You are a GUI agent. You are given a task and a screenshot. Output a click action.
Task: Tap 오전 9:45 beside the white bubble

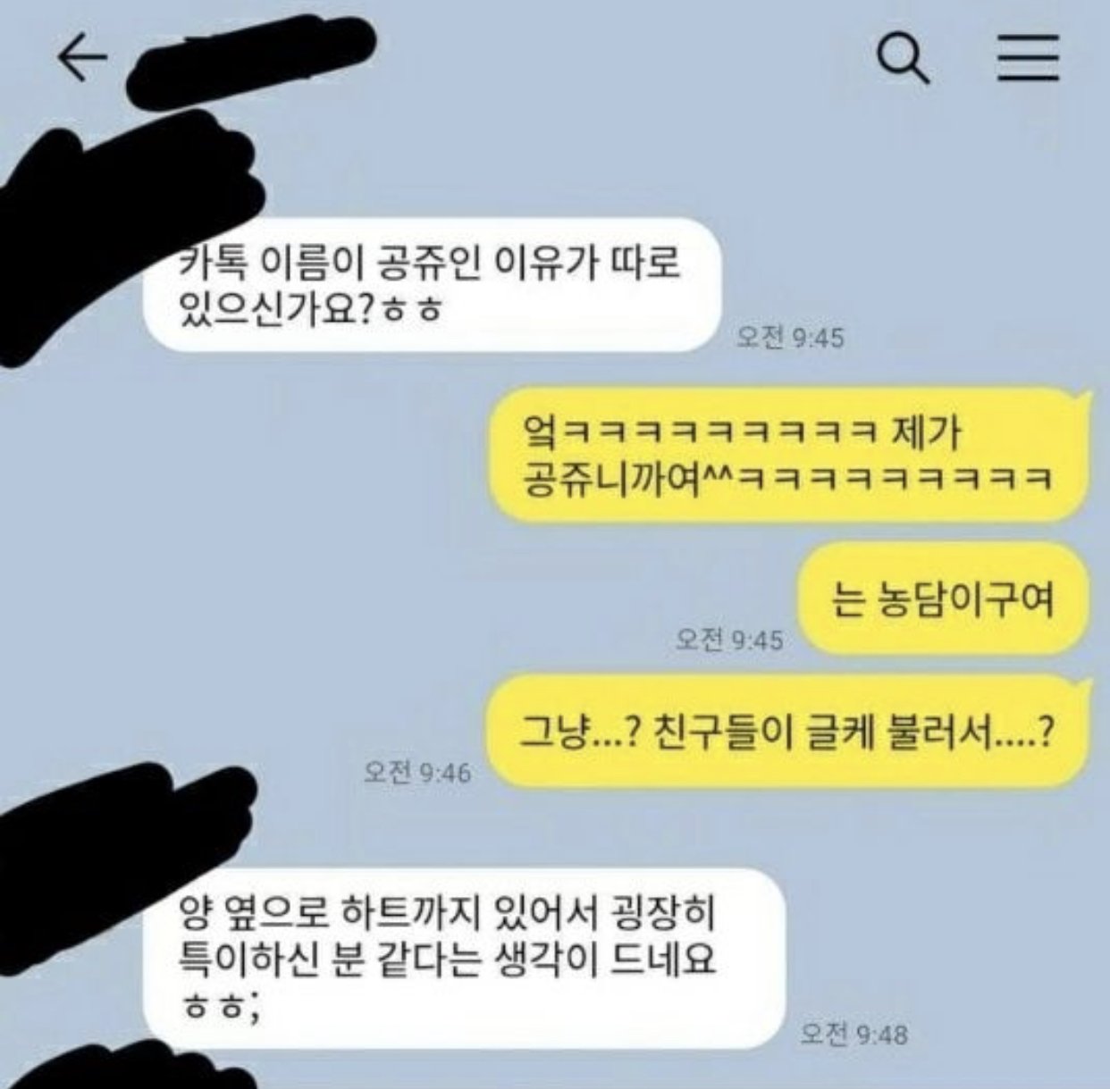789,338
